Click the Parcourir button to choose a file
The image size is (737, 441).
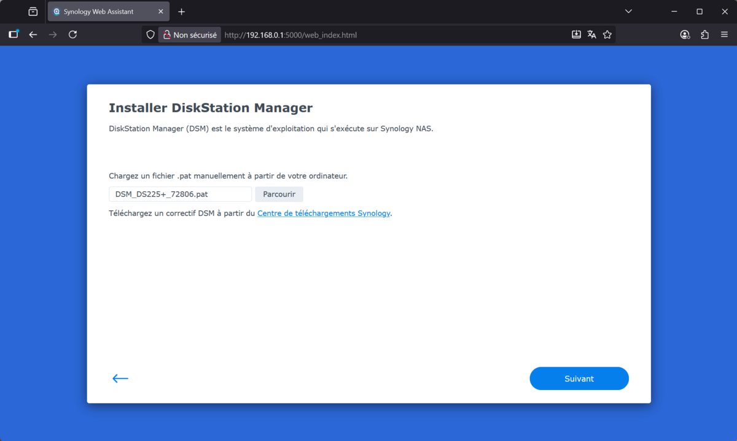click(x=279, y=194)
